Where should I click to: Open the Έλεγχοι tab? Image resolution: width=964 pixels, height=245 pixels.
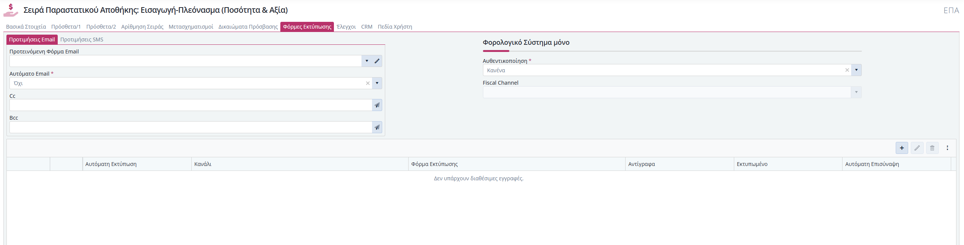click(346, 27)
